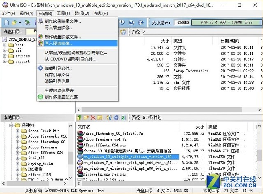263x194 pixels.
Task: Click the 4369MB total size field
Action: 182,23
